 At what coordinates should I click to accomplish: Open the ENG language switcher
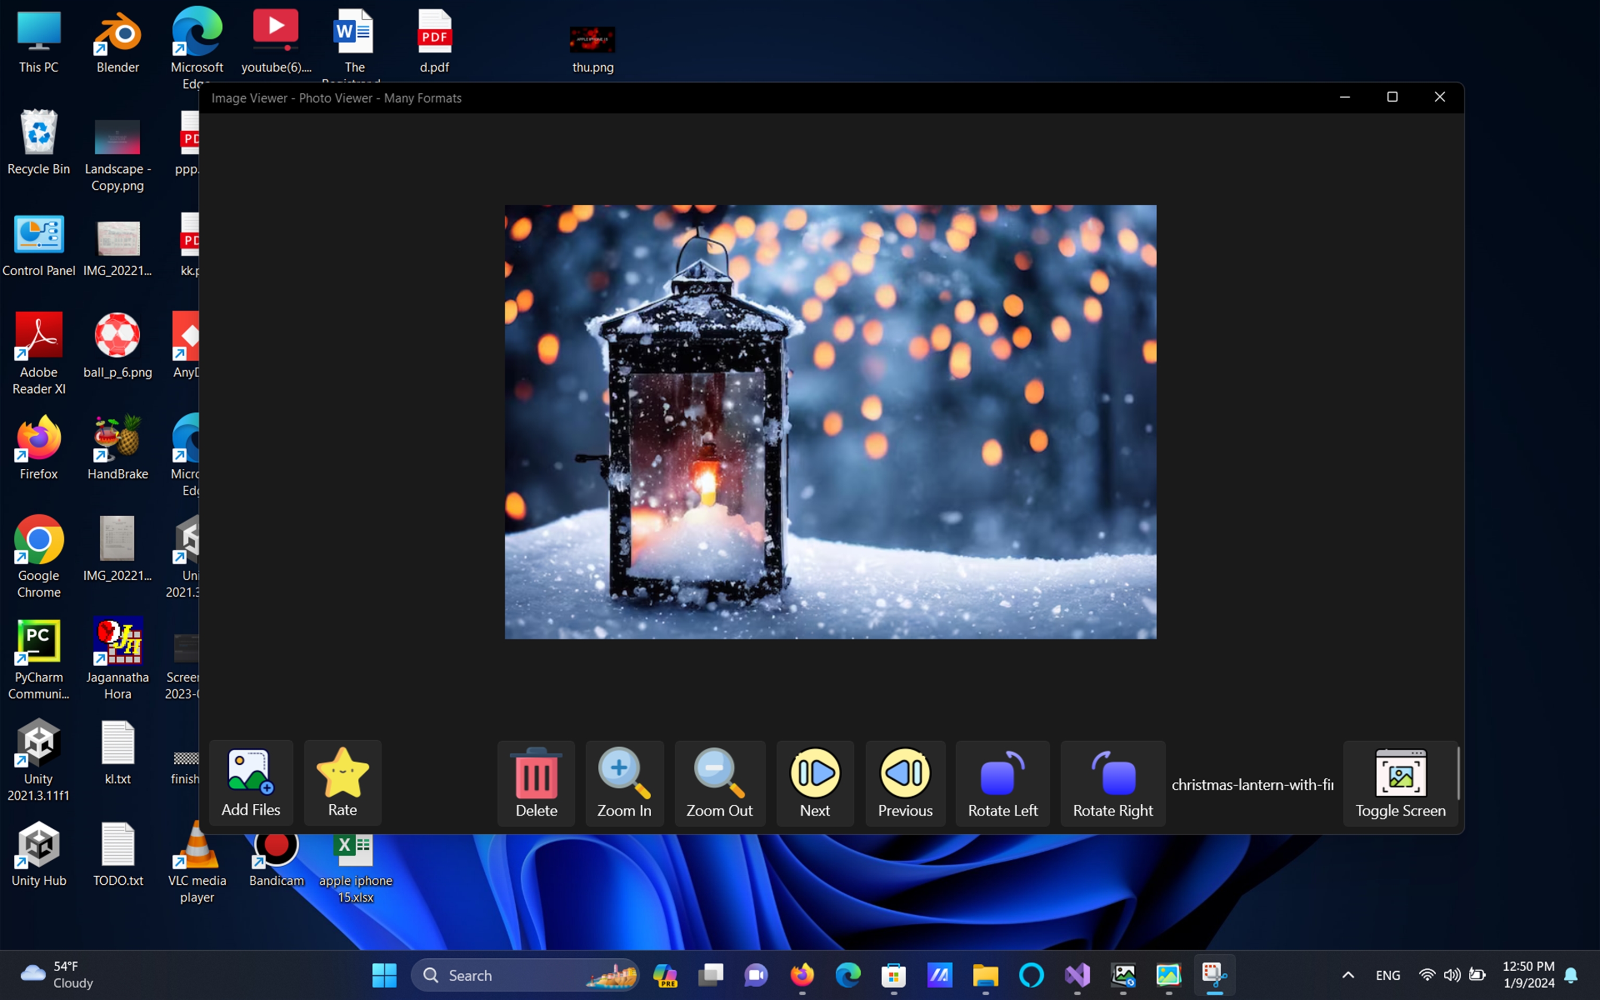click(1387, 975)
